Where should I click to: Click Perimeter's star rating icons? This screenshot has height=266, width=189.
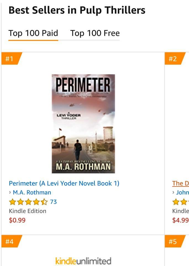pos(28,202)
